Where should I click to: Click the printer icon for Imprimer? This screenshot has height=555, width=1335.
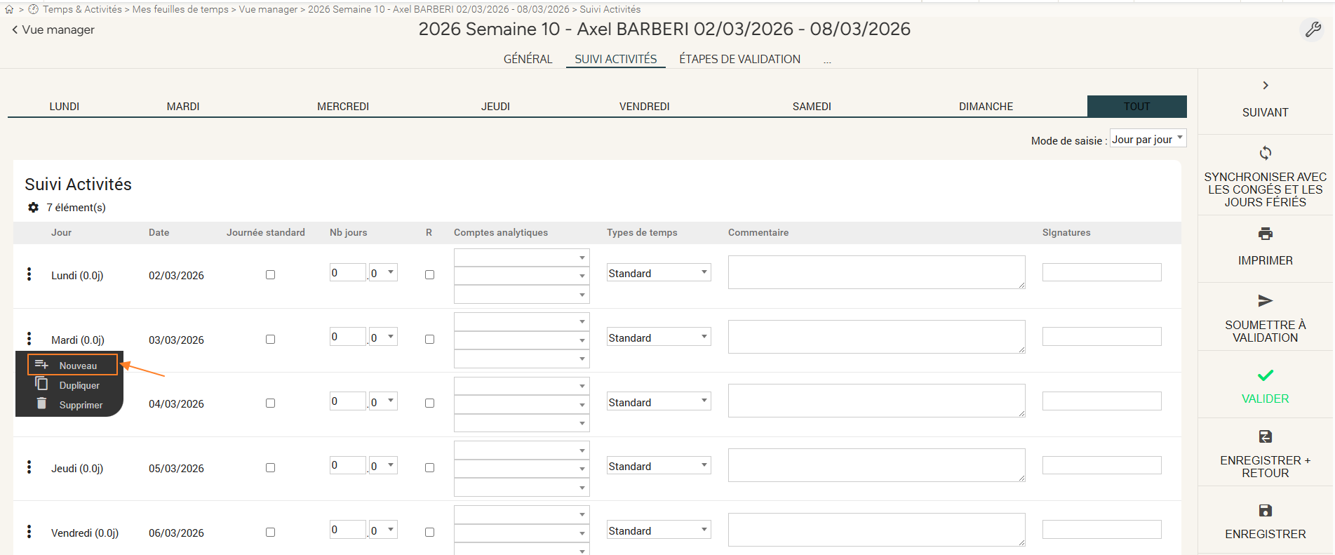pos(1265,234)
